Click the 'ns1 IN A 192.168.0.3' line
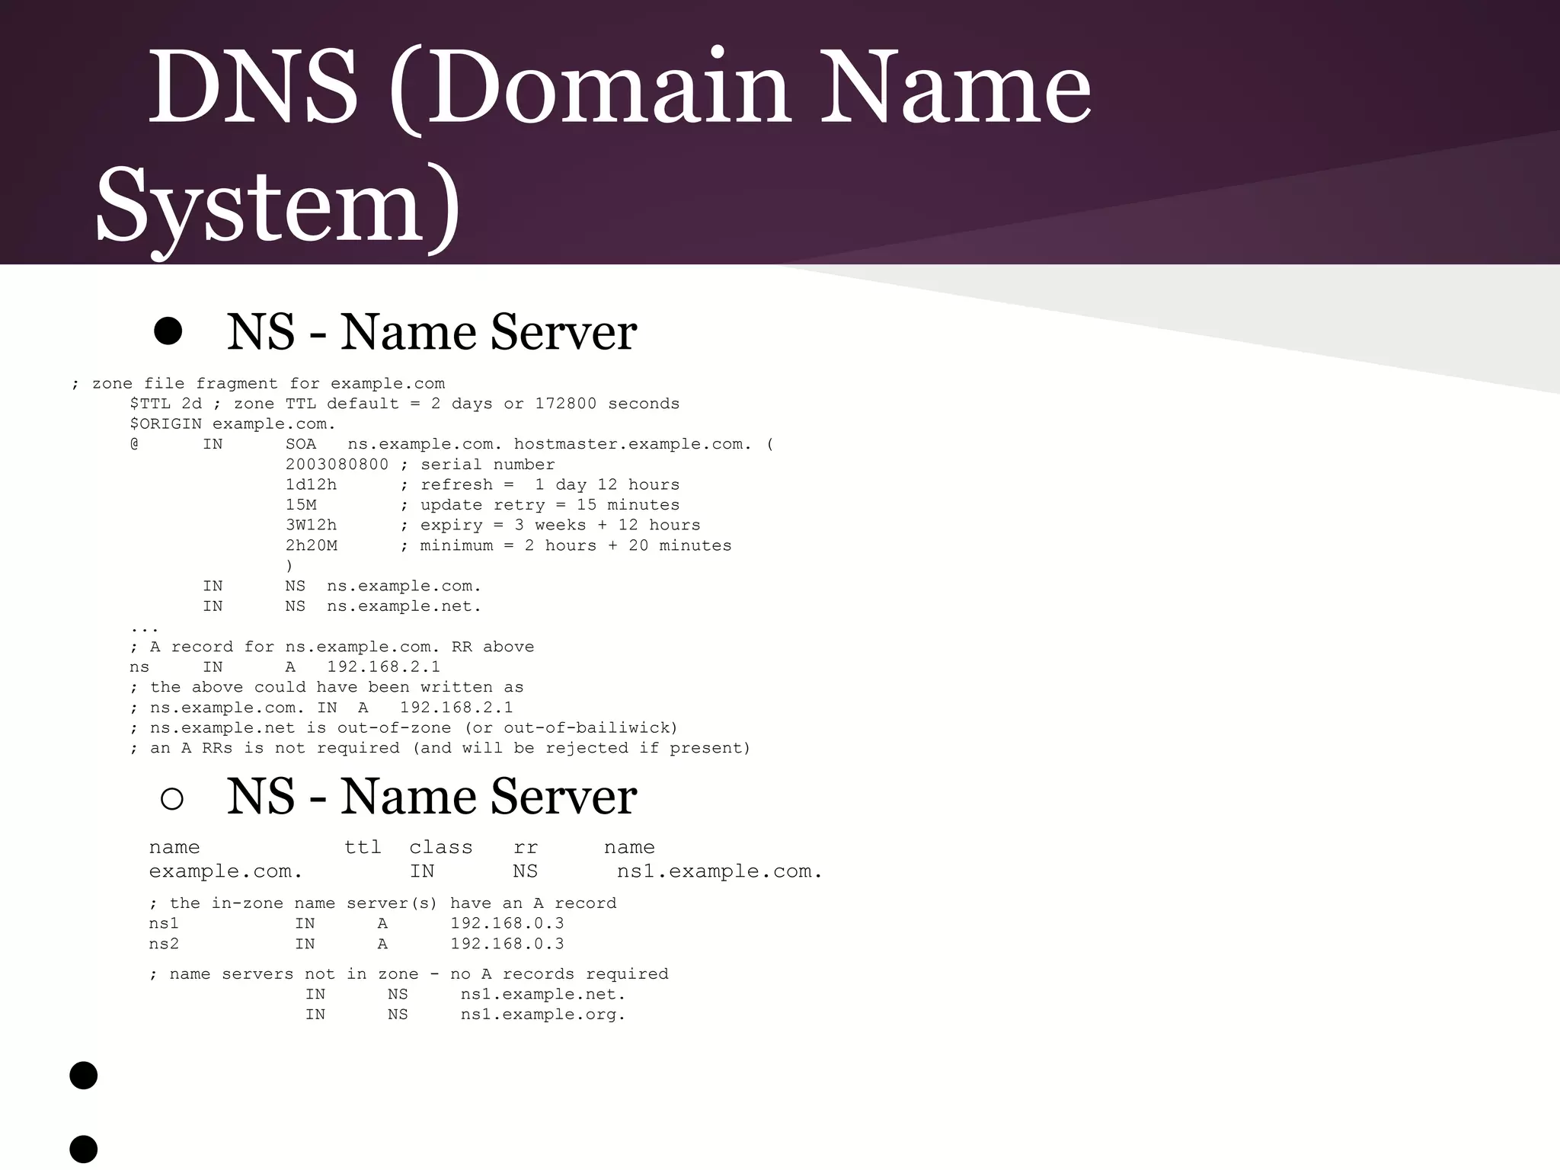Viewport: 1560px width, 1170px height. 356,923
